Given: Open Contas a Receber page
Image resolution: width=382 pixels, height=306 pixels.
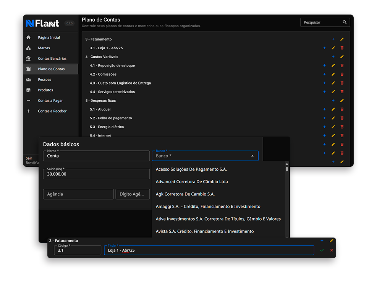Looking at the screenshot, I should [52, 111].
